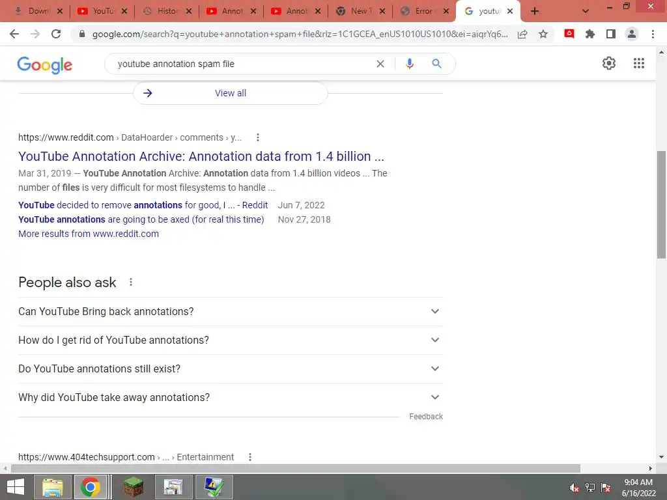Open the options dots beside People also ask
Image resolution: width=667 pixels, height=500 pixels.
131,282
